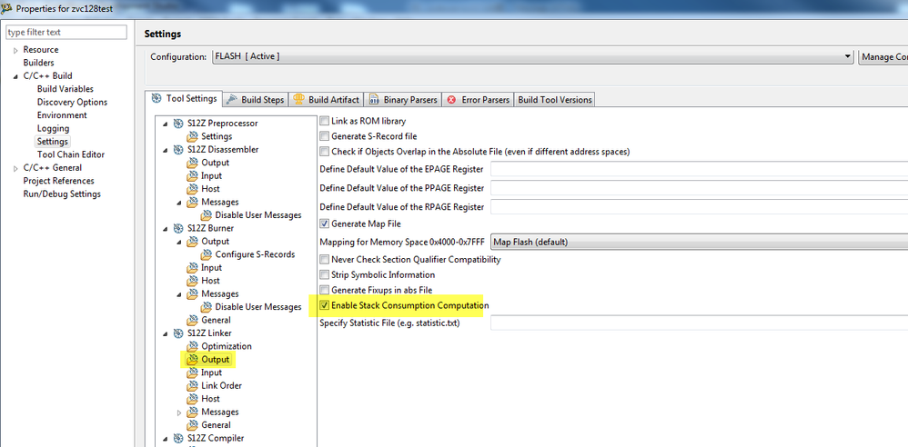Switch to the Error Parsers tab
908x447 pixels.
pyautogui.click(x=479, y=99)
